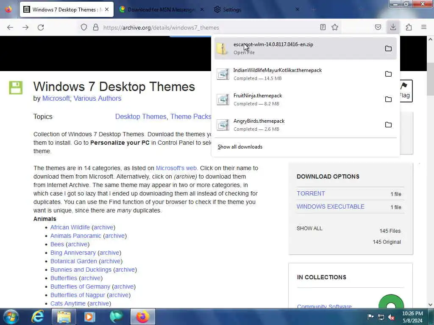Open the Action Center flag tray icon

(x=370, y=317)
